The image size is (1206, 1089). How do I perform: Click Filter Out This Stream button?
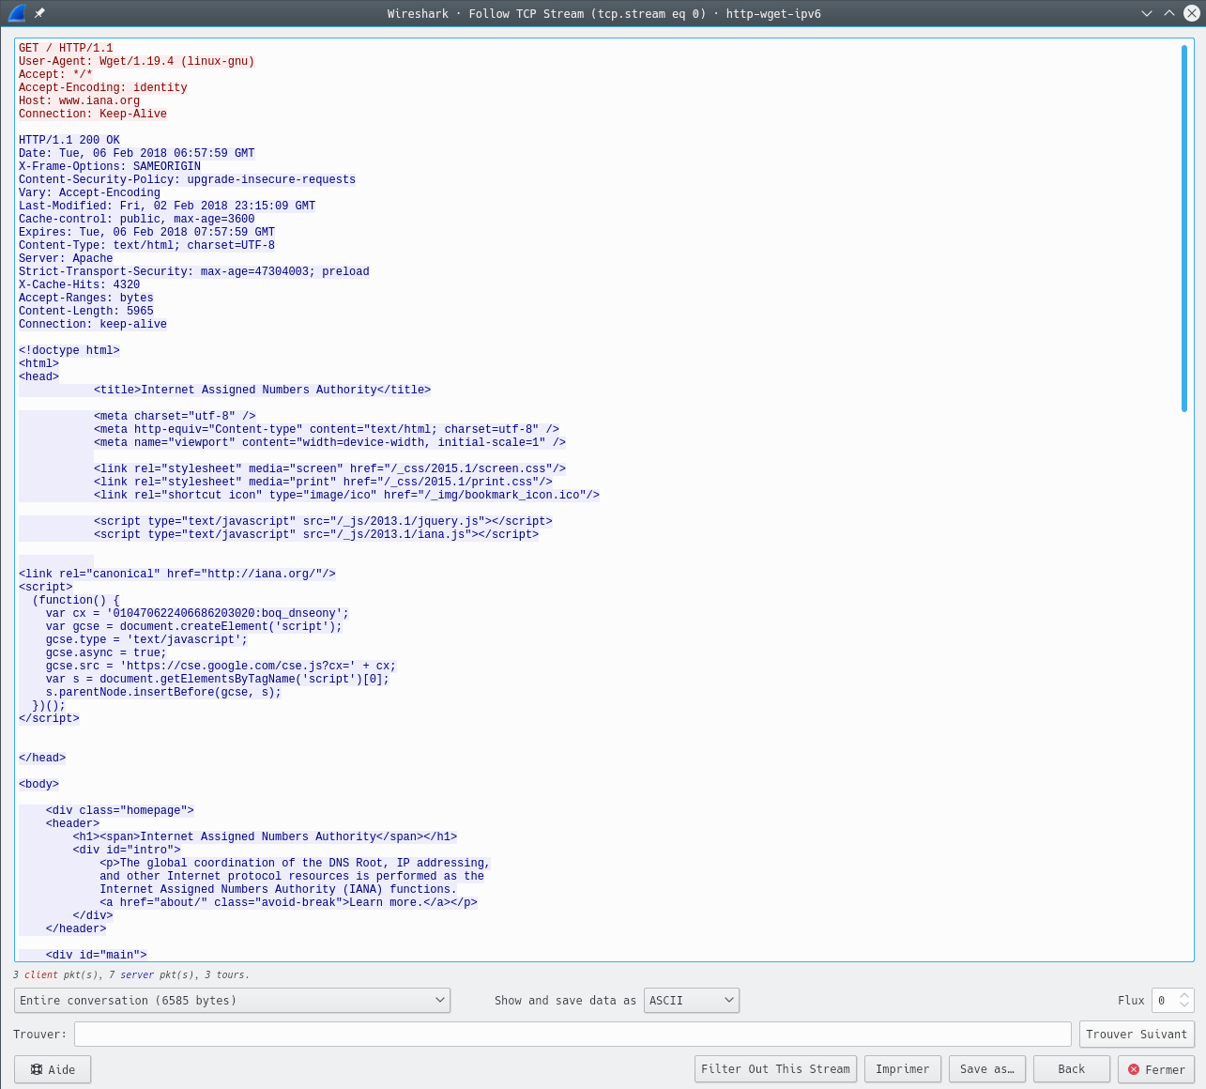point(775,1069)
